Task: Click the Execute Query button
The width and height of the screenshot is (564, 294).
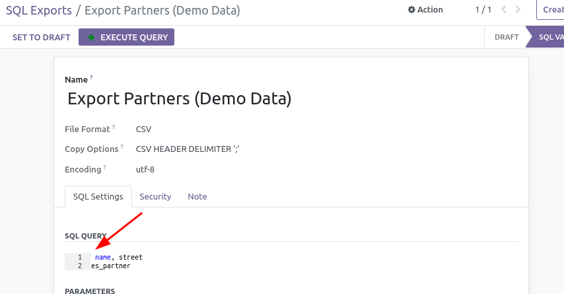Action: click(126, 37)
